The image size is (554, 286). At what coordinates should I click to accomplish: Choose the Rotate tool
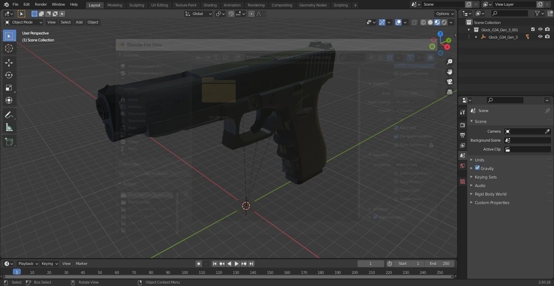pos(9,75)
